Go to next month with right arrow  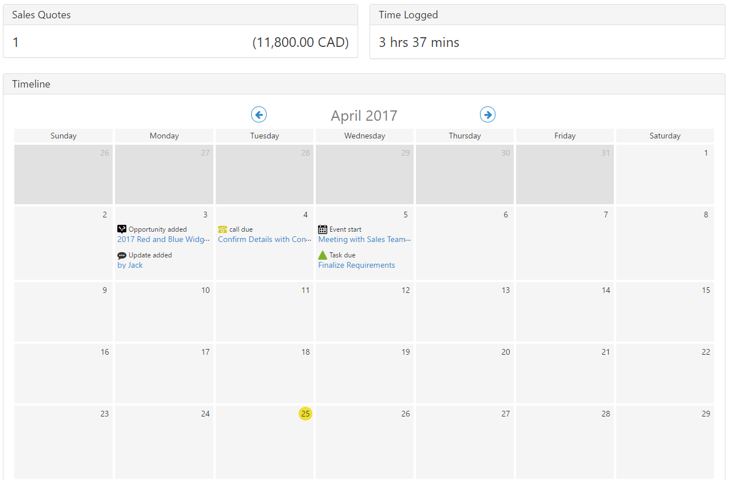pyautogui.click(x=487, y=115)
